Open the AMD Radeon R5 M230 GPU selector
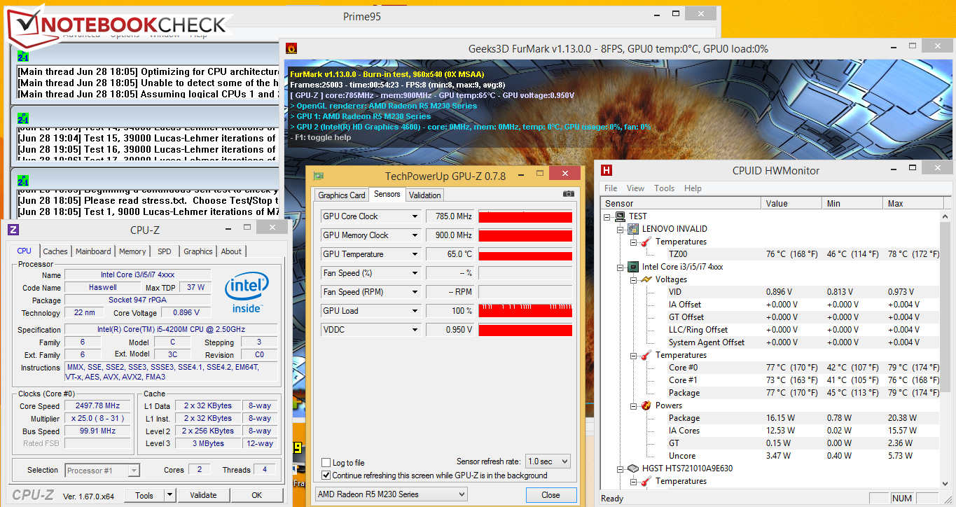The height and width of the screenshot is (507, 956). [391, 494]
